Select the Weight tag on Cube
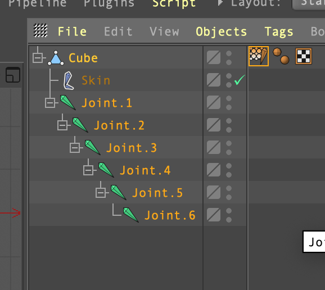 (x=259, y=56)
